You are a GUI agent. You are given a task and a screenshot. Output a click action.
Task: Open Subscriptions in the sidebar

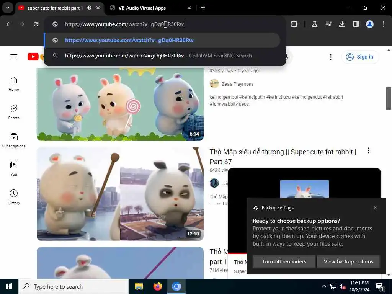(14, 140)
